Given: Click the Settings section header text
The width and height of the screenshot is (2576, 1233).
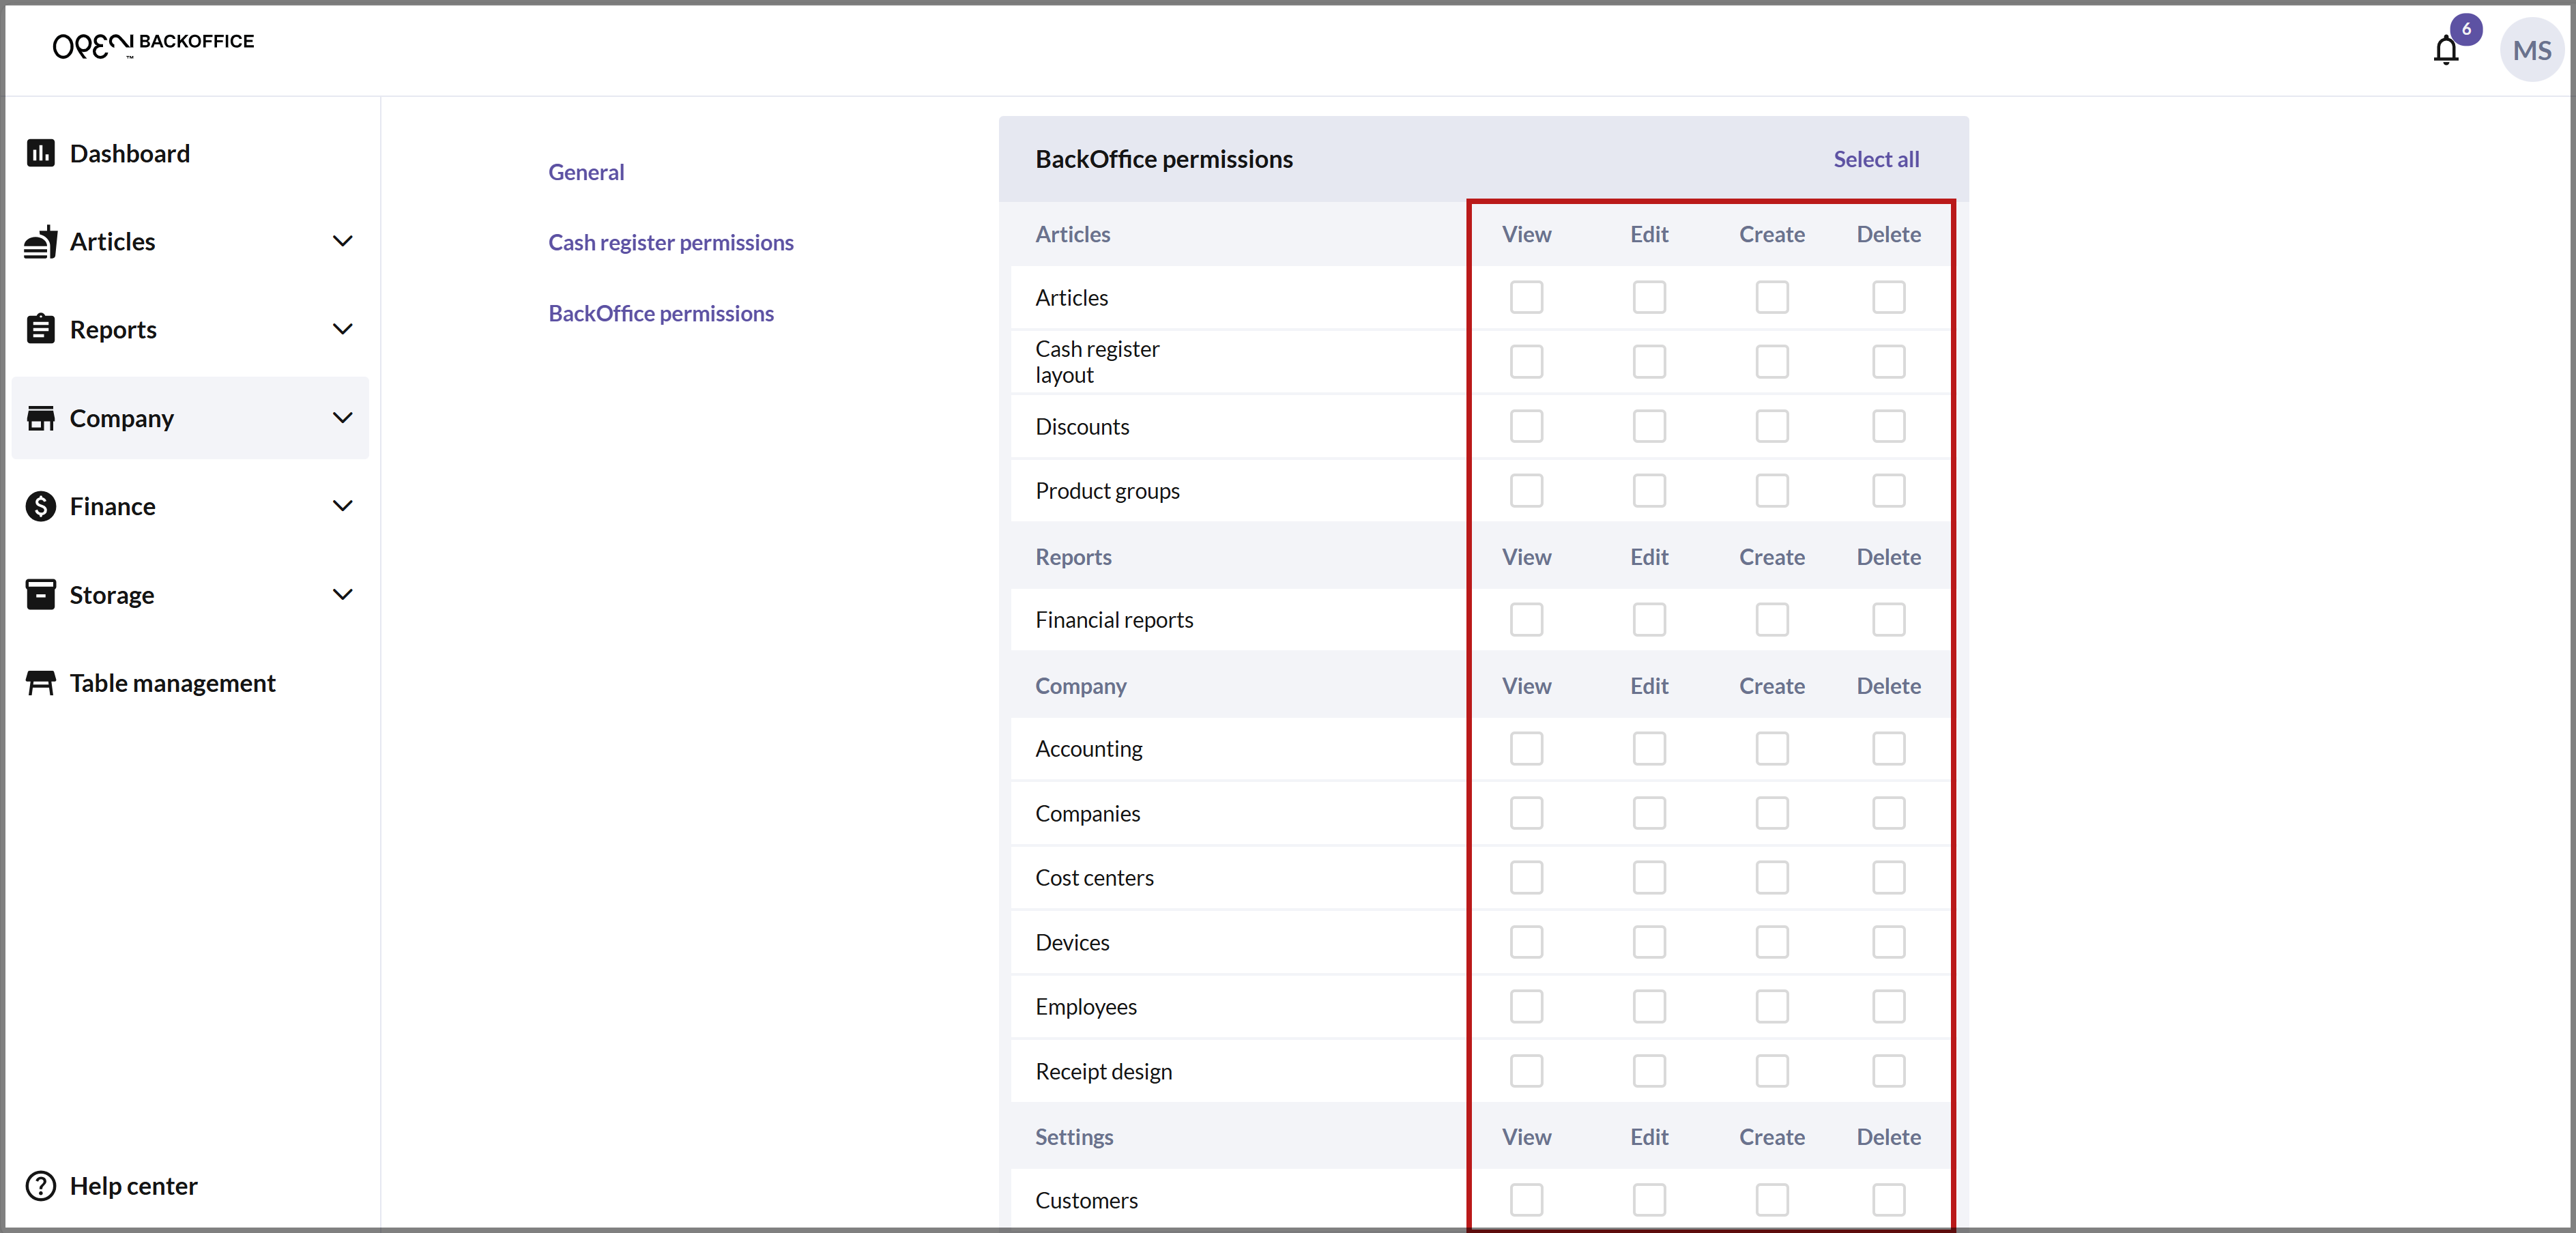Looking at the screenshot, I should [1074, 1137].
